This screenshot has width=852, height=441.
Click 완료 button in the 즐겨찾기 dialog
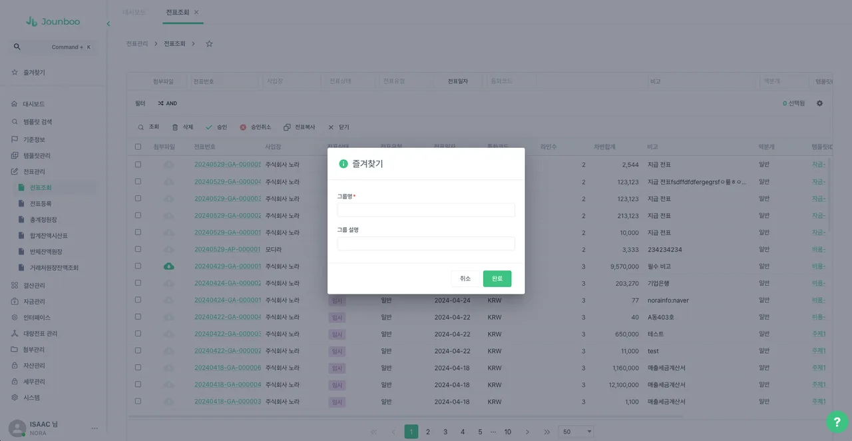[x=497, y=278]
